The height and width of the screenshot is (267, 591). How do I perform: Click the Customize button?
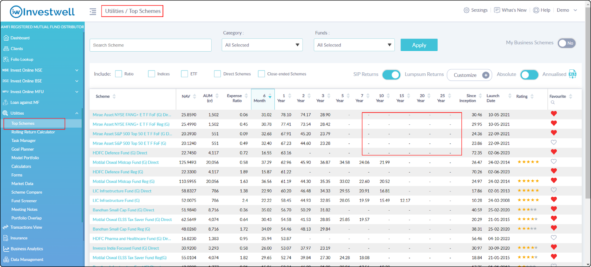click(x=469, y=75)
